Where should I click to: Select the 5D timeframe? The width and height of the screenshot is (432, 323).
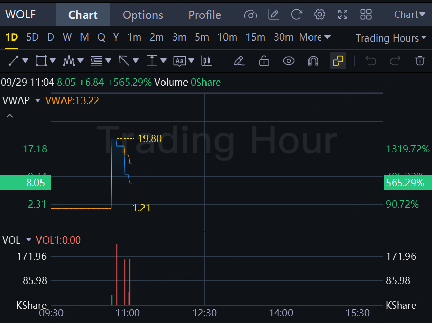[x=32, y=37]
